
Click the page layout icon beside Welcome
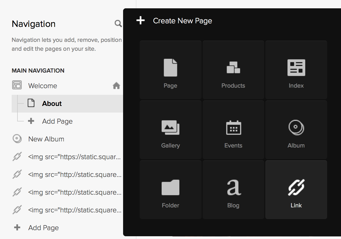pyautogui.click(x=17, y=85)
